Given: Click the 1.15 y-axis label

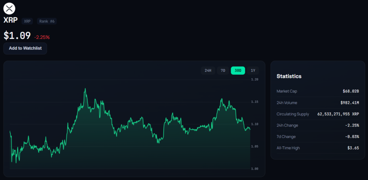Looking at the screenshot, I should 255,102.
